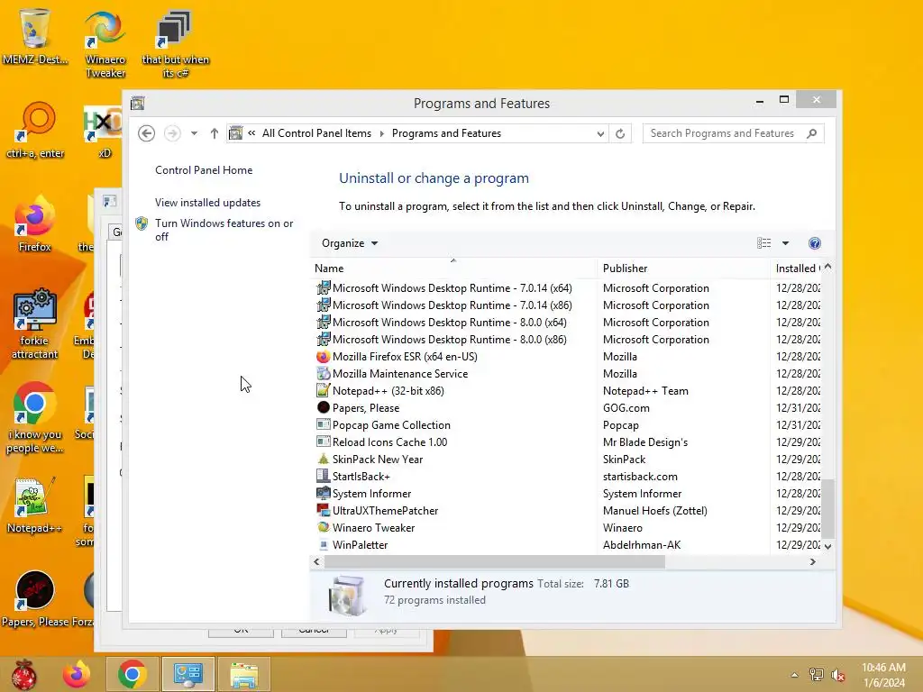Select the Notepad++ (32-bit x86) list icon

click(324, 391)
